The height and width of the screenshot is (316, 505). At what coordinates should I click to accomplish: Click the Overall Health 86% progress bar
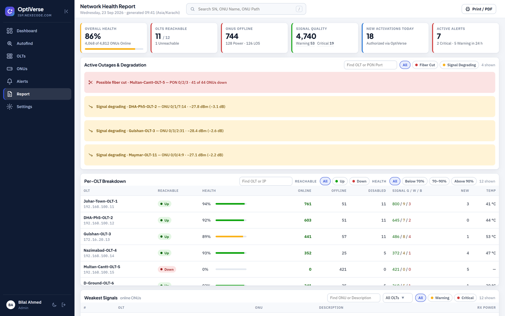coord(114,49)
